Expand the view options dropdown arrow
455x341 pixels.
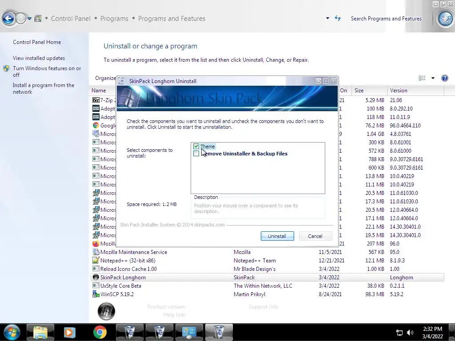[x=433, y=78]
